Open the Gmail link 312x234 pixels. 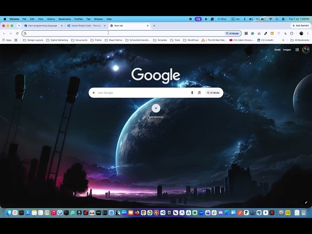277,50
